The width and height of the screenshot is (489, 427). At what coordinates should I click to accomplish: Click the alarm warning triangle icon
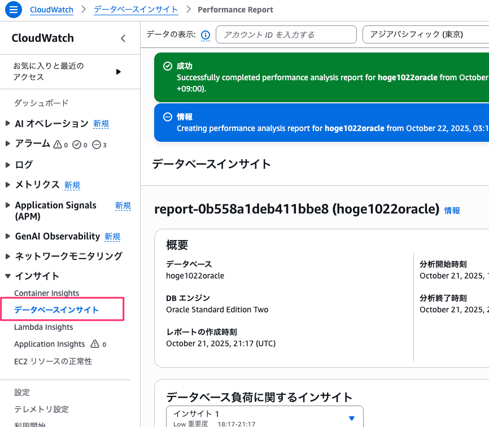point(58,145)
